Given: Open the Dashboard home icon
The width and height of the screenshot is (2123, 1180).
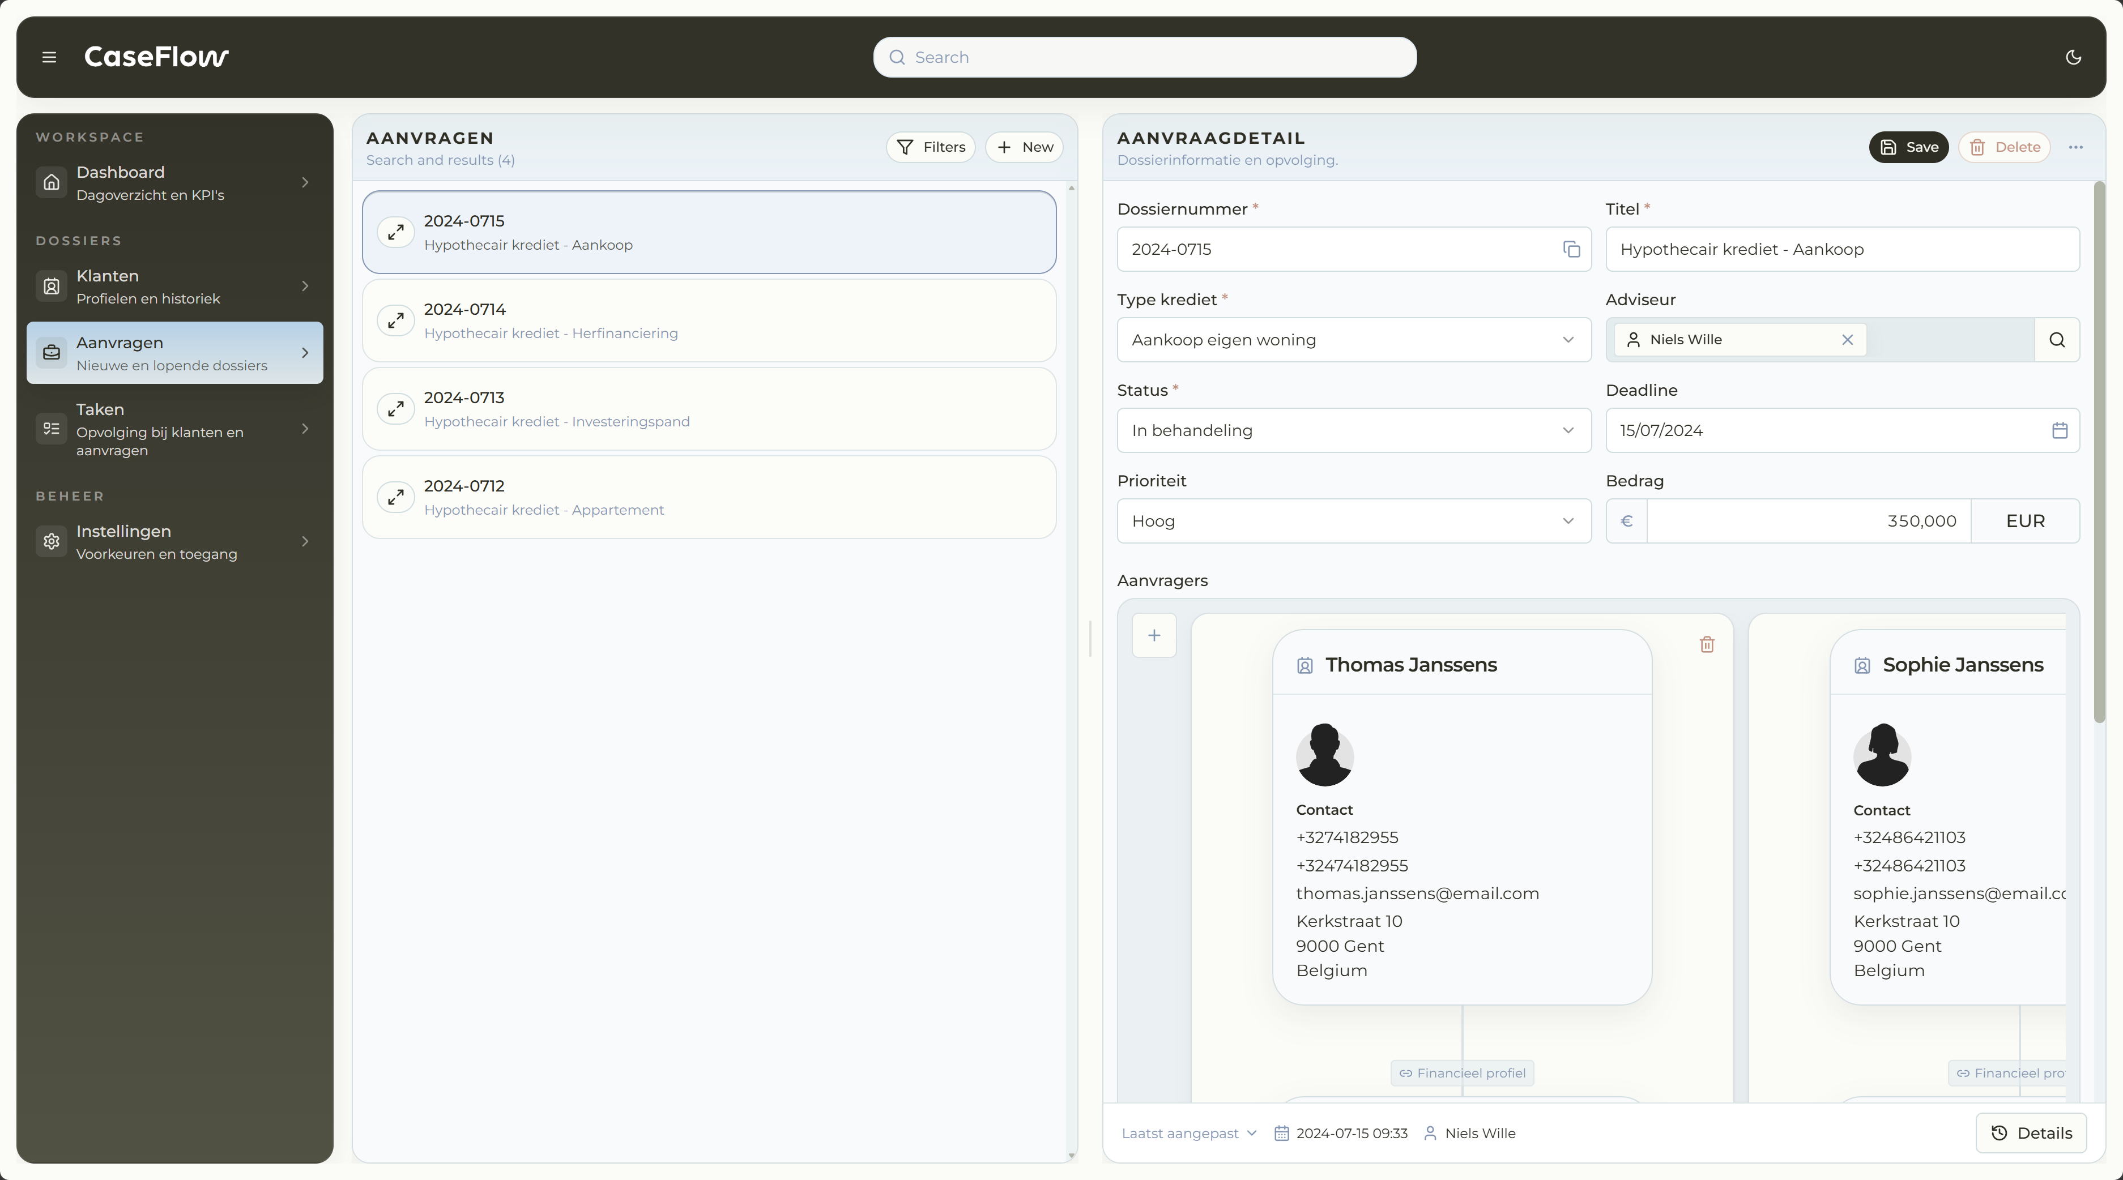Looking at the screenshot, I should pyautogui.click(x=51, y=182).
